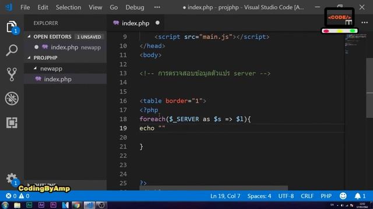Open After Effects from taskbar
The height and width of the screenshot is (209, 373).
(41, 205)
